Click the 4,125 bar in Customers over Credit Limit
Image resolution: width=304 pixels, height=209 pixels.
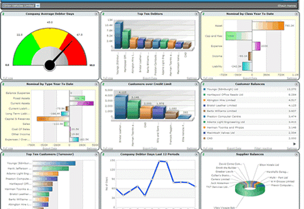pos(121,106)
